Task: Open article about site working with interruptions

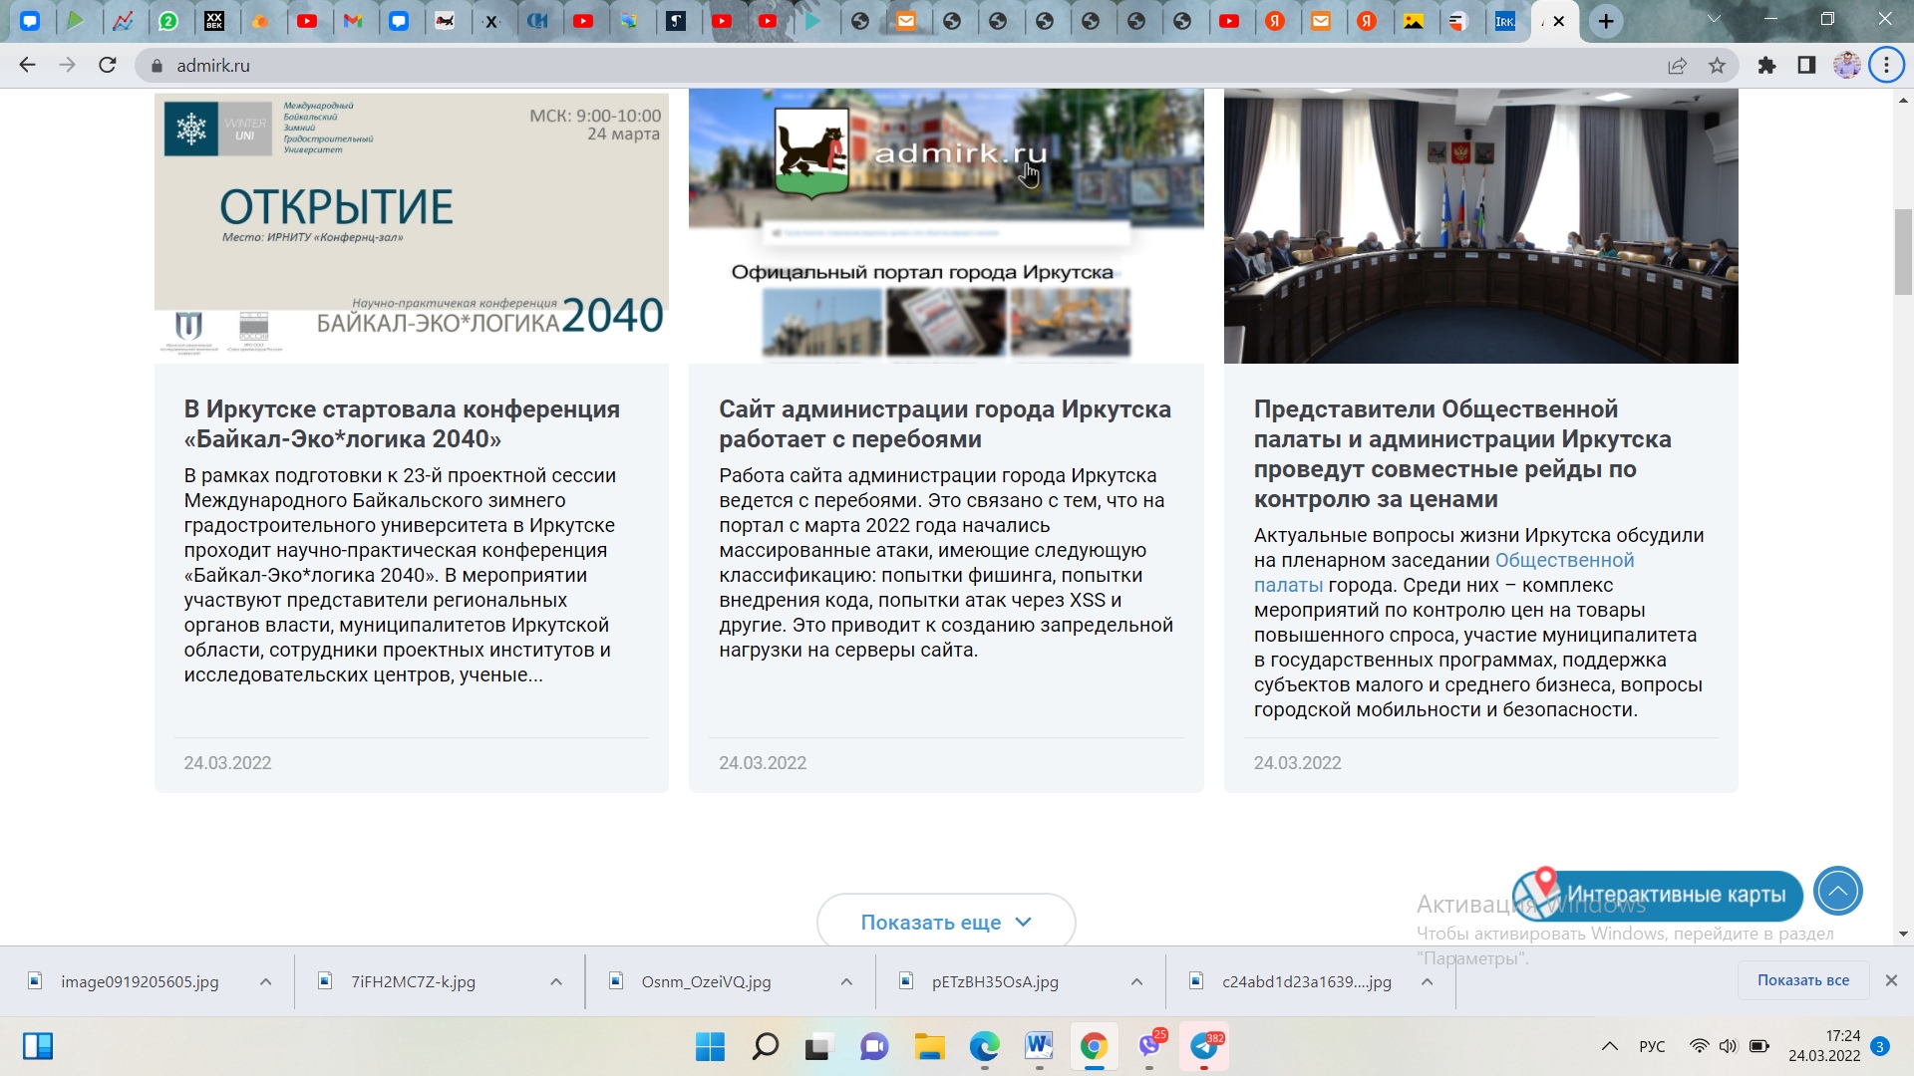Action: tap(945, 424)
